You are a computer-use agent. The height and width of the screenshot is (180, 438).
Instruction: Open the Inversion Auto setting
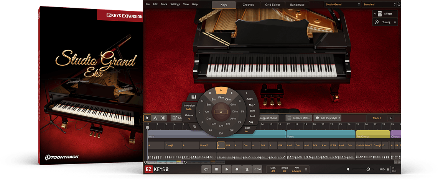[189, 107]
